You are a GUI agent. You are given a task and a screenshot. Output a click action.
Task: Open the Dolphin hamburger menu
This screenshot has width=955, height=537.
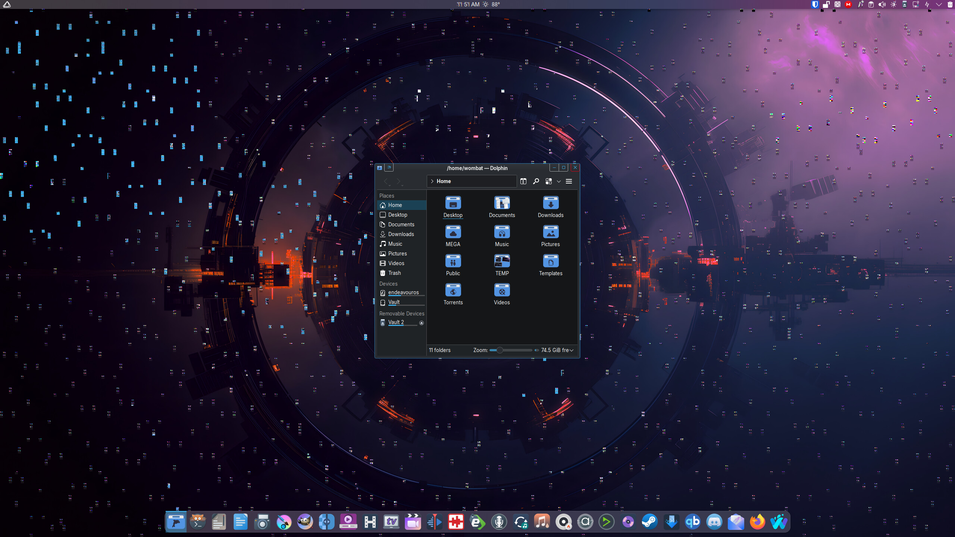tap(570, 181)
